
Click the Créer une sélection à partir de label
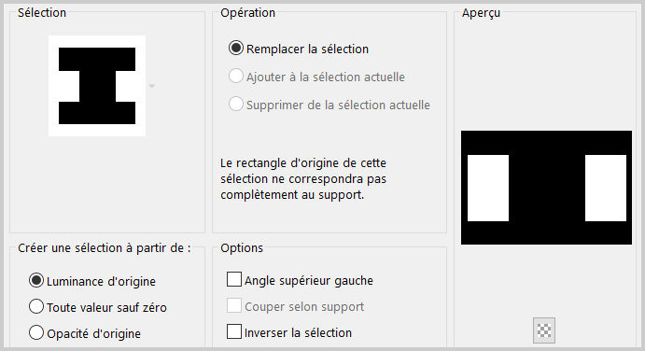(x=105, y=247)
